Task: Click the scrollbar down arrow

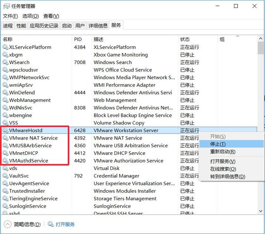Action: pos(260,211)
